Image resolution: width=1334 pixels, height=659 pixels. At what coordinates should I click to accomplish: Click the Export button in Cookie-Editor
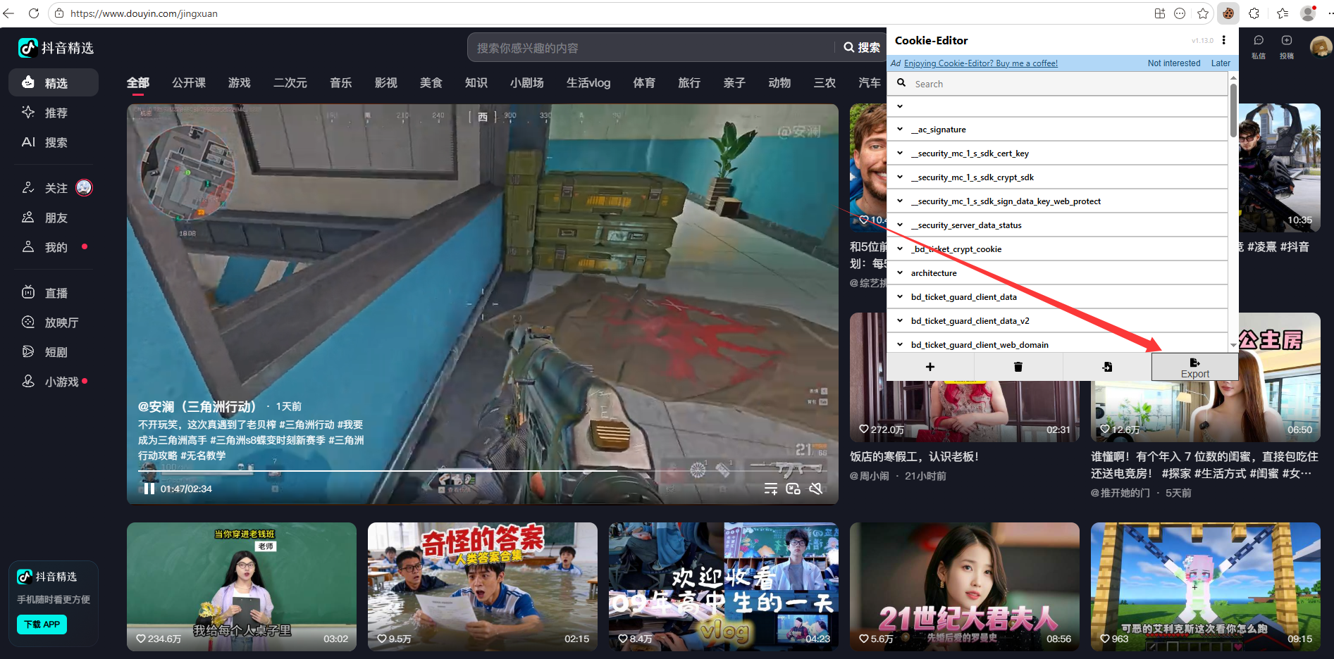[x=1194, y=367]
